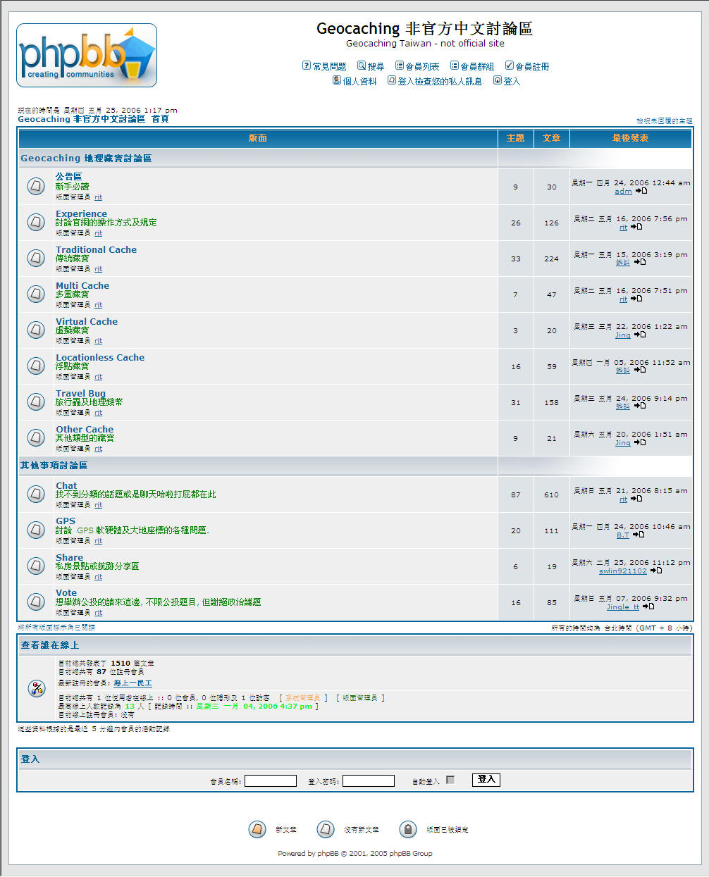Viewport: 709px width, 877px height.
Task: Open the Virtual Cache forum
Action: click(87, 321)
